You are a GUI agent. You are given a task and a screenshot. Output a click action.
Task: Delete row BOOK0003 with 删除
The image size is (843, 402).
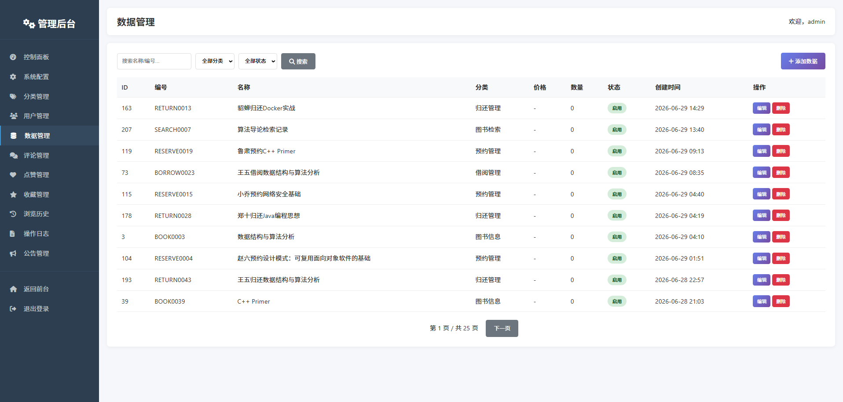pos(781,237)
